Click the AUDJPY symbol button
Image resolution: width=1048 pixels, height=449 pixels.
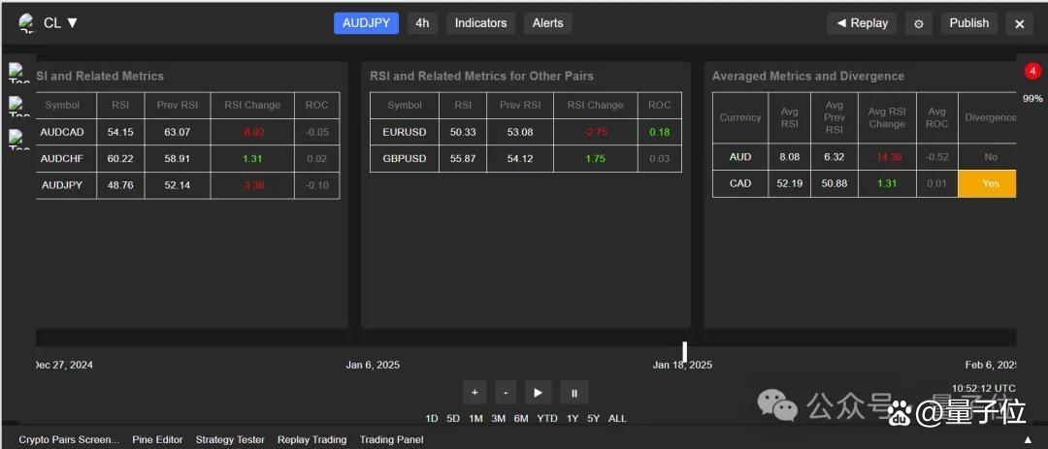pos(366,23)
